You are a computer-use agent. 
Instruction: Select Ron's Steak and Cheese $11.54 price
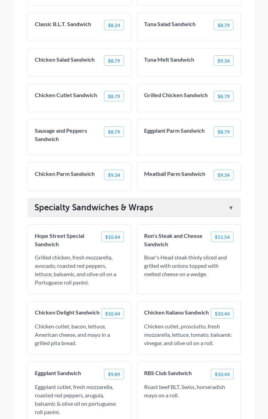tap(222, 237)
